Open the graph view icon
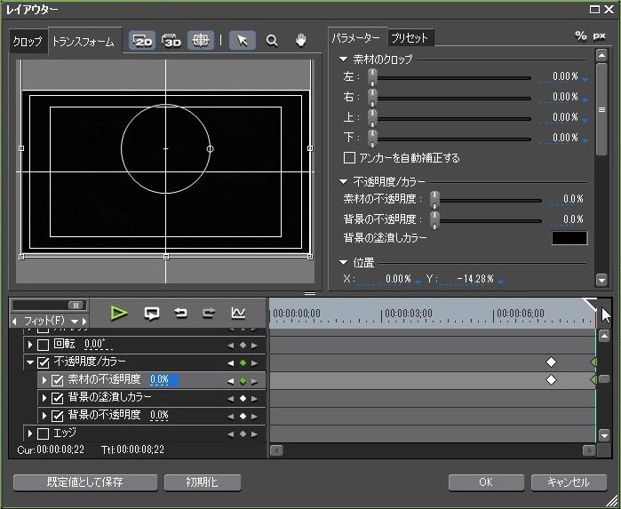 (238, 313)
